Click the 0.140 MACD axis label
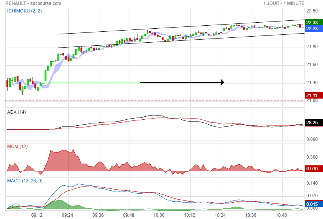 [x=312, y=183]
